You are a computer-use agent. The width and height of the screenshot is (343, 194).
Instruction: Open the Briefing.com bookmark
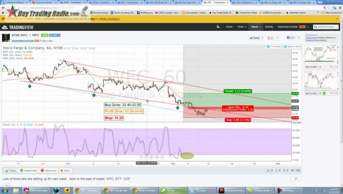coord(145,12)
